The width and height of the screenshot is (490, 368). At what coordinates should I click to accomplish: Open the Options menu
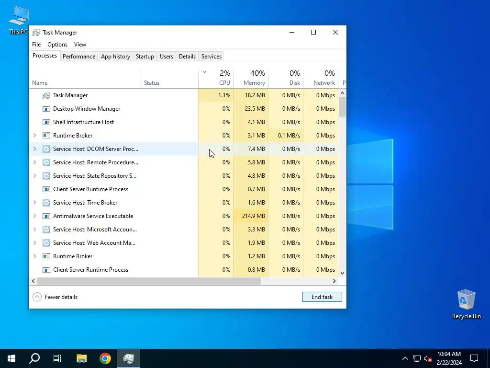(x=57, y=45)
